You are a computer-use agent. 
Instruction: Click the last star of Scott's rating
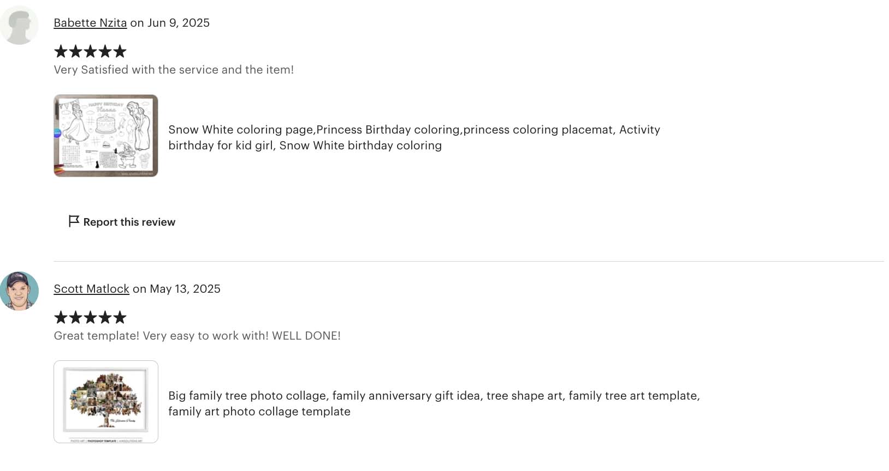120,317
